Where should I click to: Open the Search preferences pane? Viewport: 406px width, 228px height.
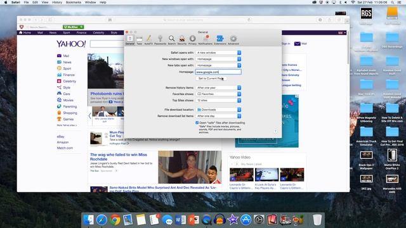coord(171,40)
